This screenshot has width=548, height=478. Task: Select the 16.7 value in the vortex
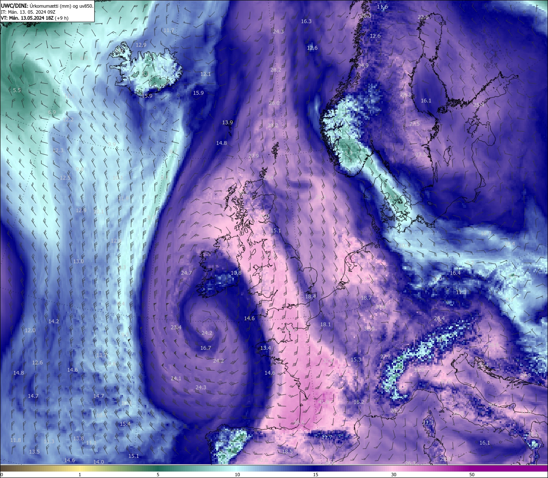205,348
